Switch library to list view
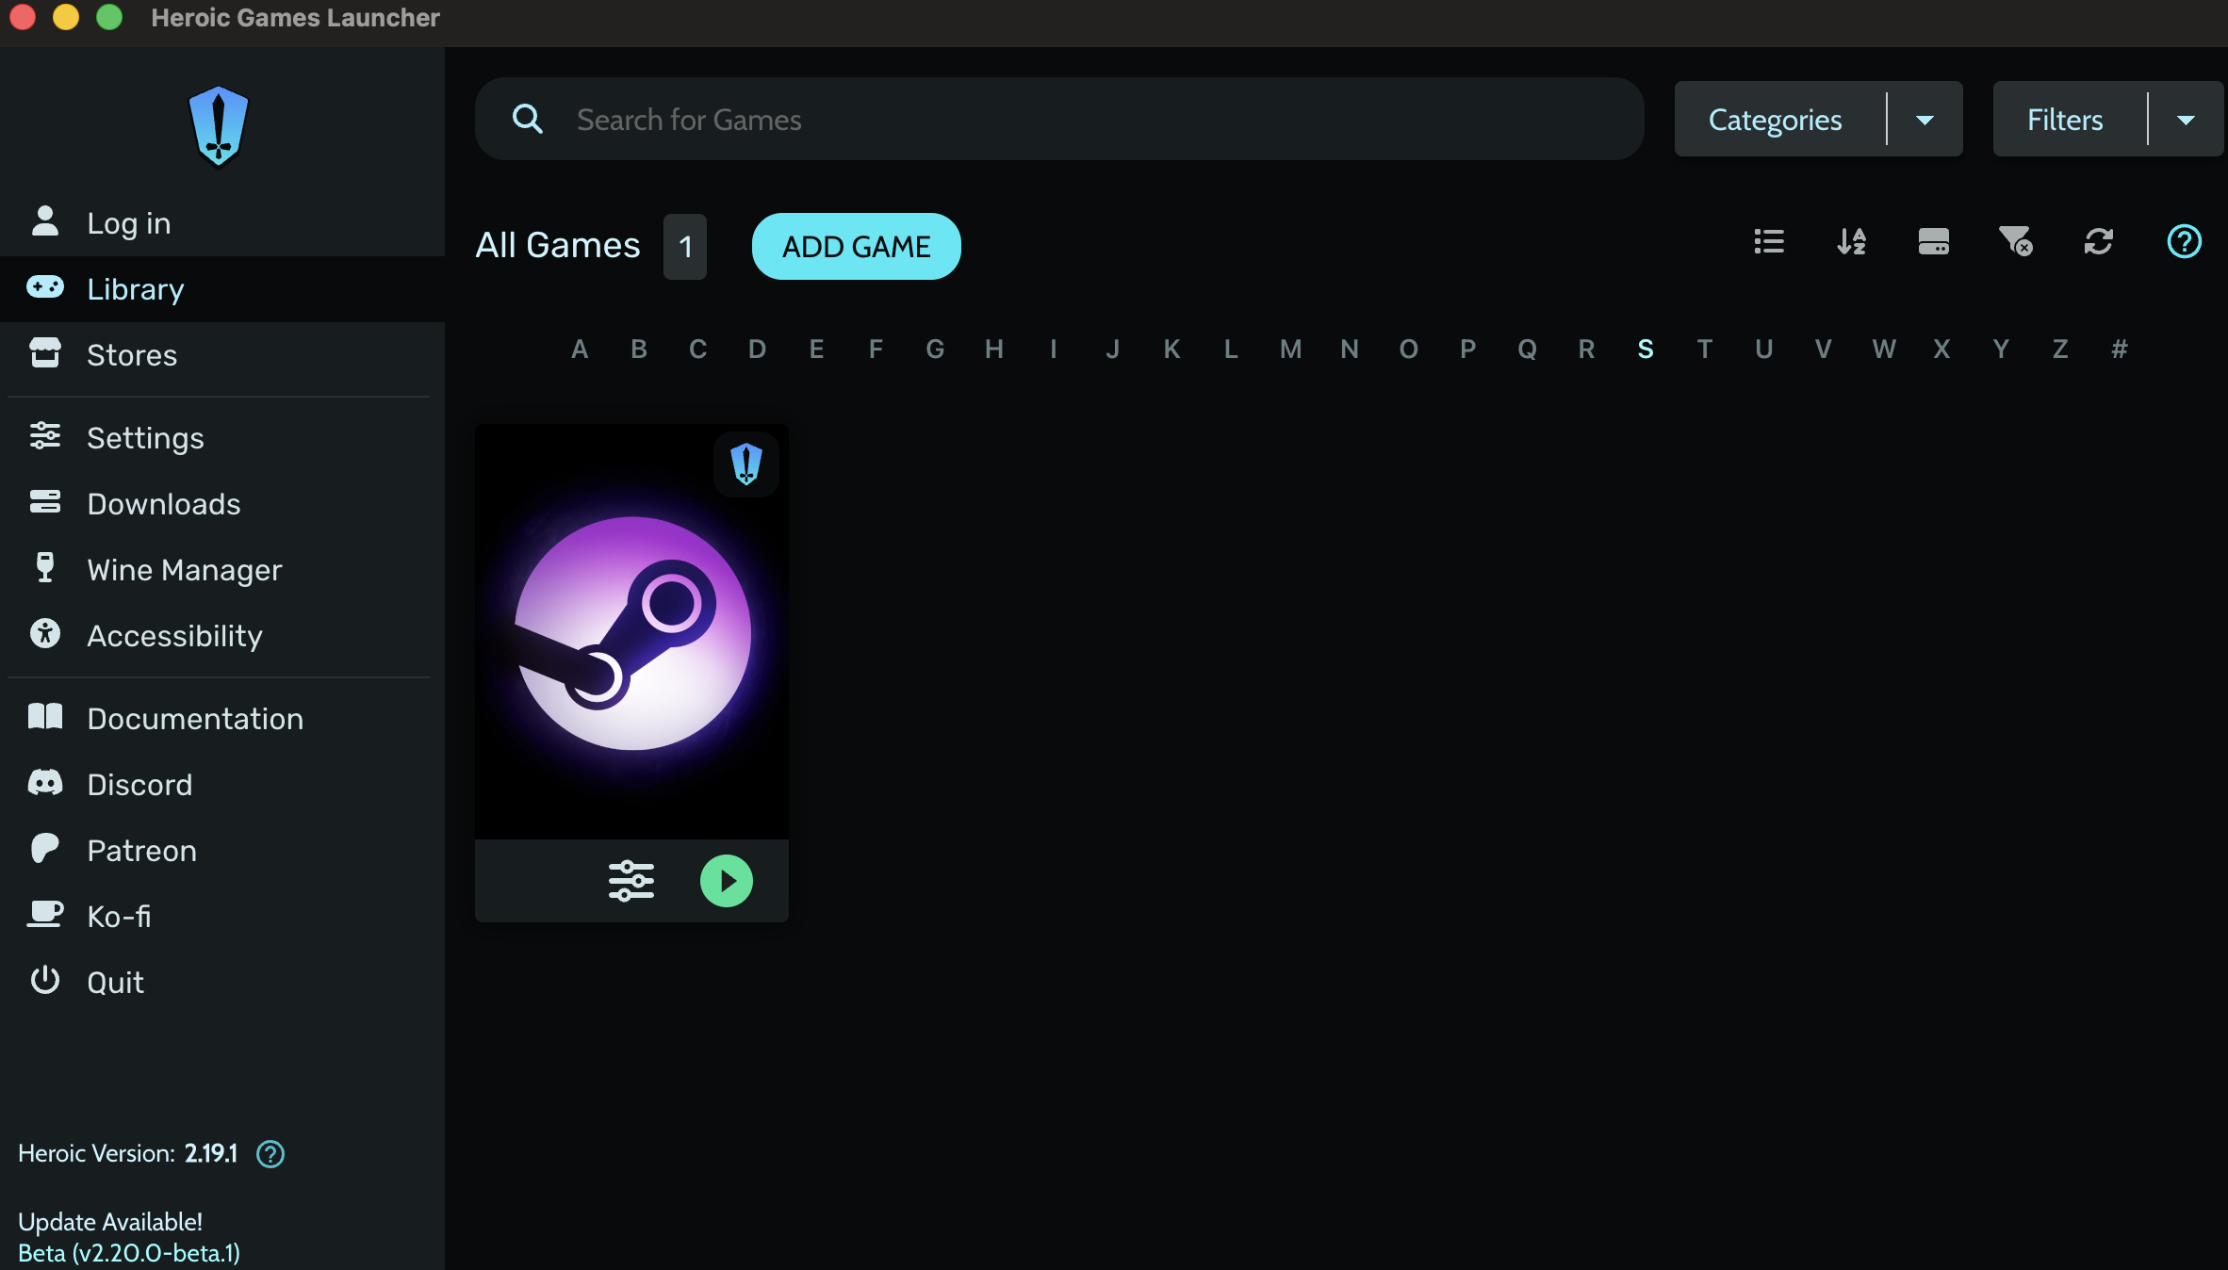The image size is (2228, 1270). 1768,242
